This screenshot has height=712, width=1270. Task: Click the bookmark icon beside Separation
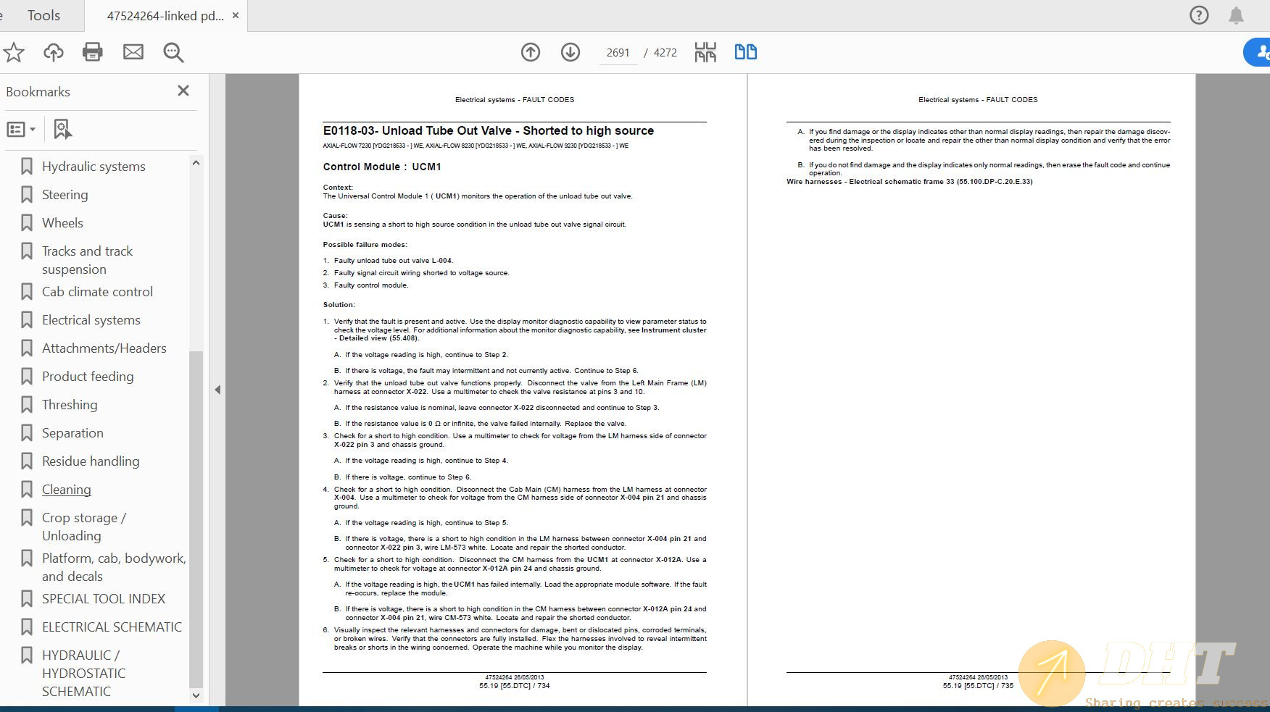point(27,433)
